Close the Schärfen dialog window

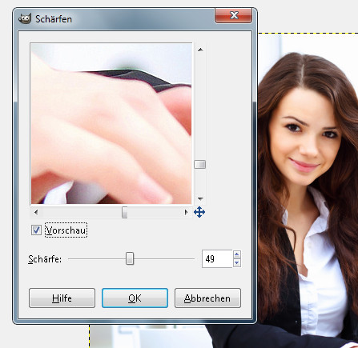[x=233, y=15]
